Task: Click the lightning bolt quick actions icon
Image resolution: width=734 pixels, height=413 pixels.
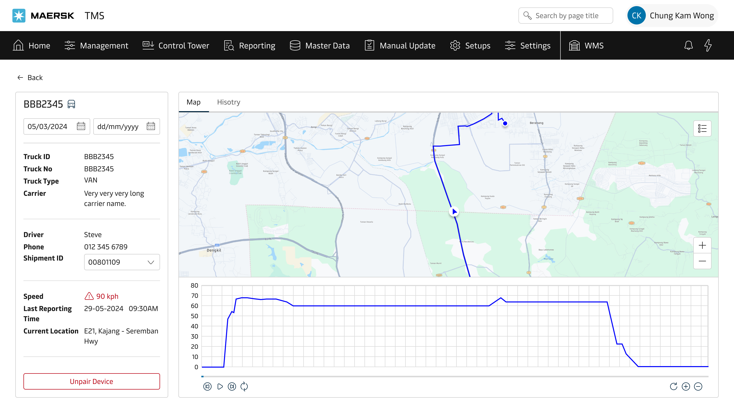Action: pyautogui.click(x=708, y=45)
